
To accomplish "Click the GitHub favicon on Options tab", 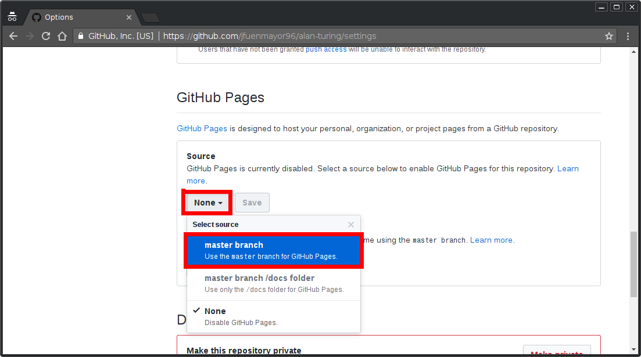I will (x=37, y=17).
